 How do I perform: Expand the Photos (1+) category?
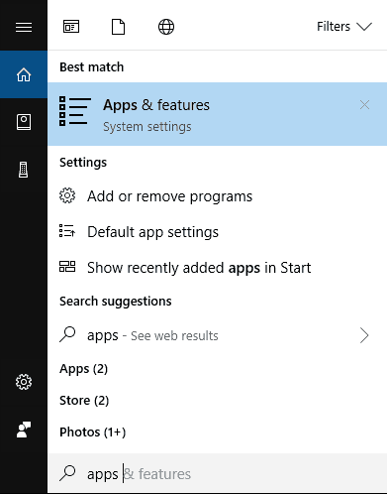pos(93,432)
